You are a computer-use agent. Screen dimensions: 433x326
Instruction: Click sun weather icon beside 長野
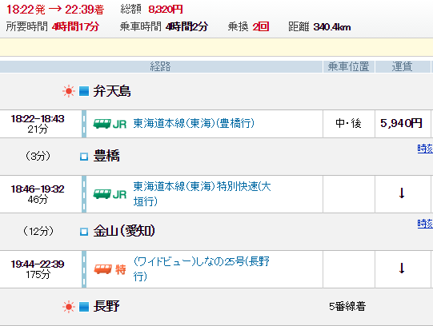tap(69, 307)
